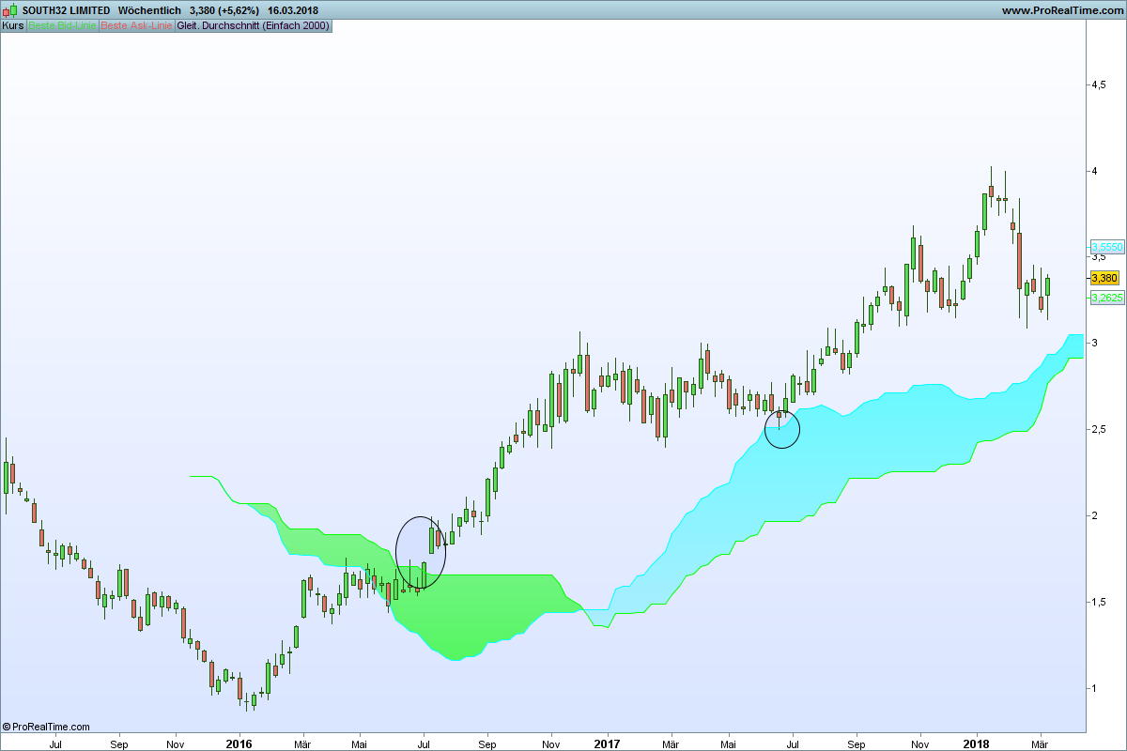
Task: Click the 4,5 price axis label
Action: (1098, 85)
